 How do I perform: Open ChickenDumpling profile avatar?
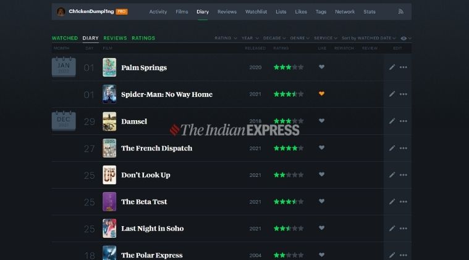[61, 12]
